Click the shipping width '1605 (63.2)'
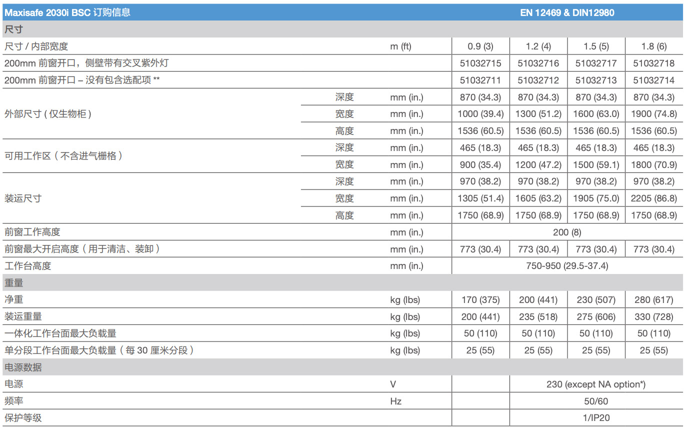Viewport: 686px width, 430px height. 538,198
